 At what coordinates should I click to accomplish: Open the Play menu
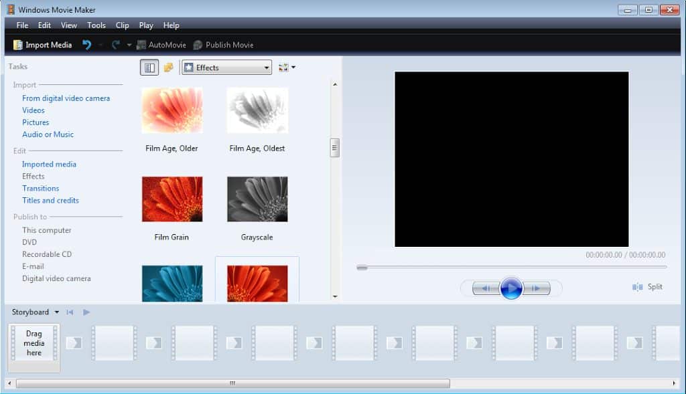[146, 25]
